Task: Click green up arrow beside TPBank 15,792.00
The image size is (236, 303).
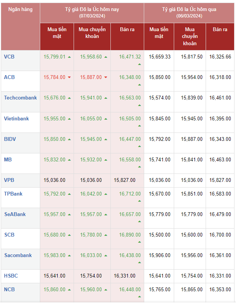Action: coord(69,194)
